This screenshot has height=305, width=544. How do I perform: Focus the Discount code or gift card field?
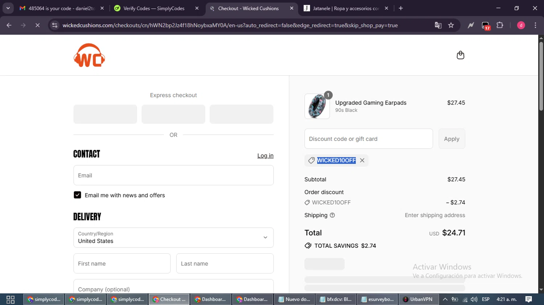pyautogui.click(x=368, y=139)
